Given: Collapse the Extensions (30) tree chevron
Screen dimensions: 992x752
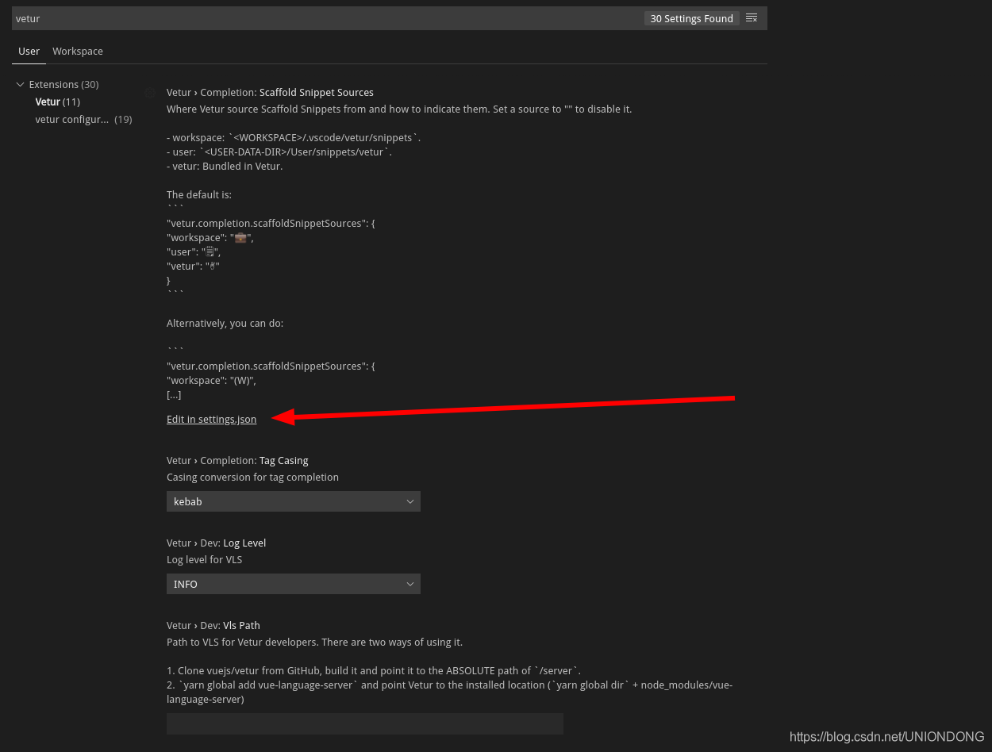Looking at the screenshot, I should (21, 84).
